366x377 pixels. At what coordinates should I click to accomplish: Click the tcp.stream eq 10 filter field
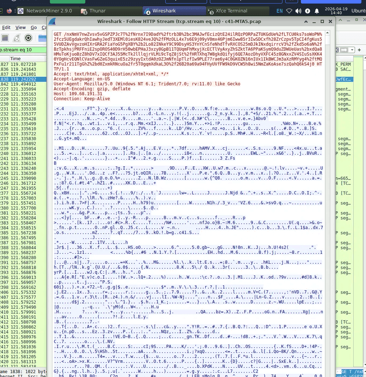click(x=23, y=50)
